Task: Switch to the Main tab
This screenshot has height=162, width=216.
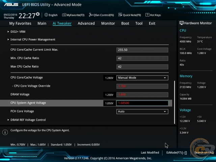Action: pyautogui.click(x=42, y=23)
